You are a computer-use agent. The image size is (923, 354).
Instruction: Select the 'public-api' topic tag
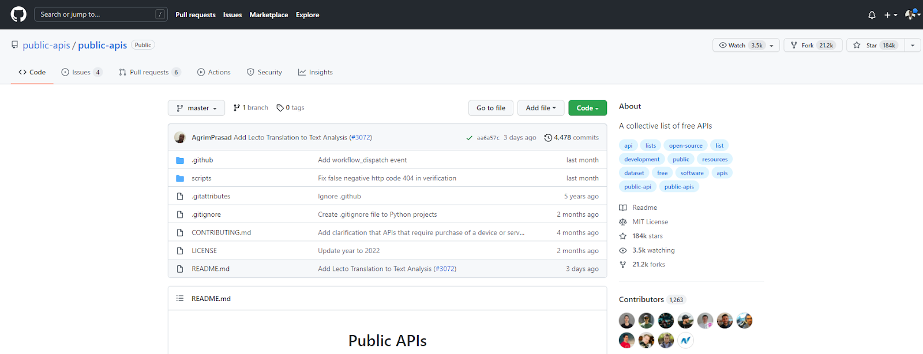[x=637, y=187]
